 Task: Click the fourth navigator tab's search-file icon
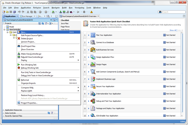point(48,16)
